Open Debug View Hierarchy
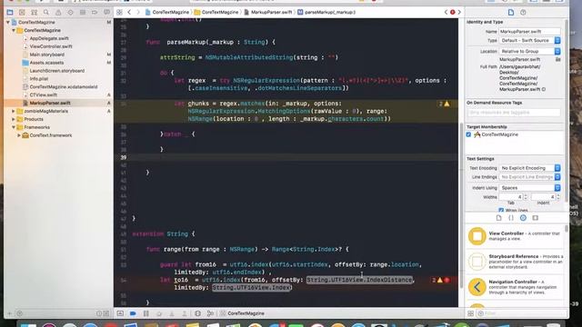Screen dimensions: 582x327 tap(198, 313)
